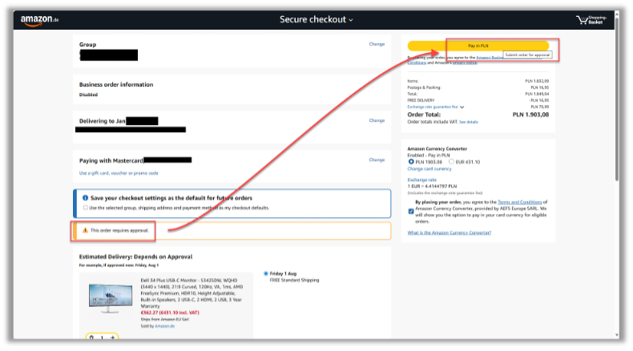Click 'Amazon Currency Converter' heading

437,148
